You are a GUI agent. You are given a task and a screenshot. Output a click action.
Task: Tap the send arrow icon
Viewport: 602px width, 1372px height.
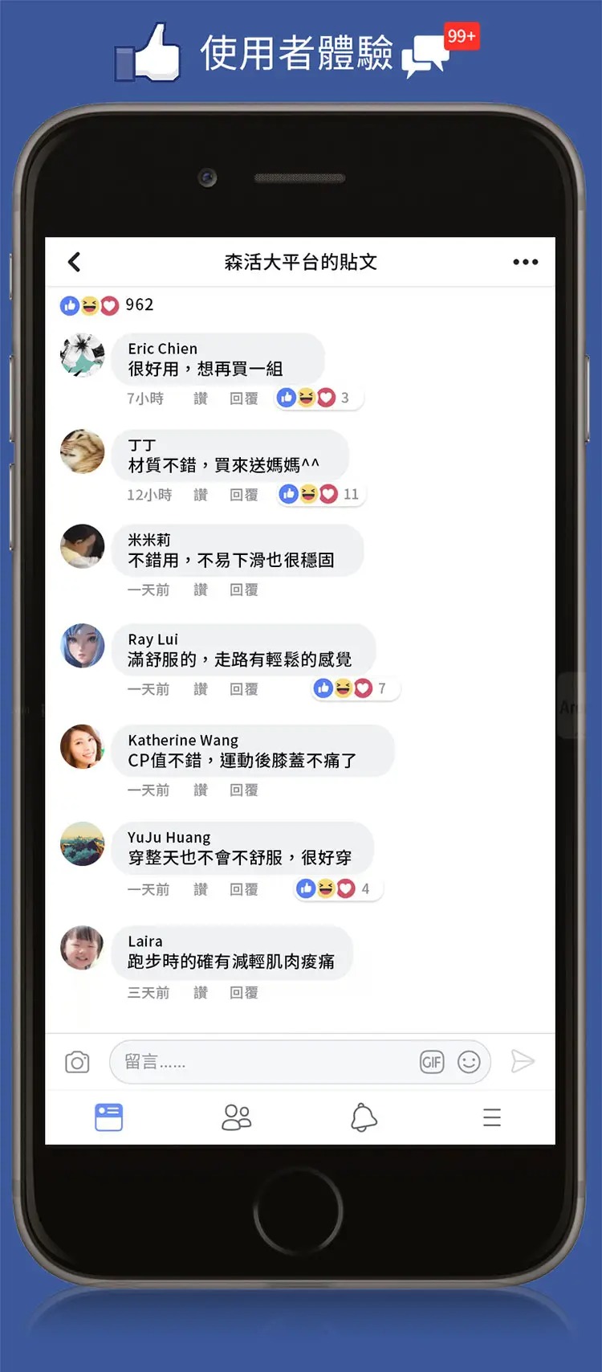click(523, 1061)
